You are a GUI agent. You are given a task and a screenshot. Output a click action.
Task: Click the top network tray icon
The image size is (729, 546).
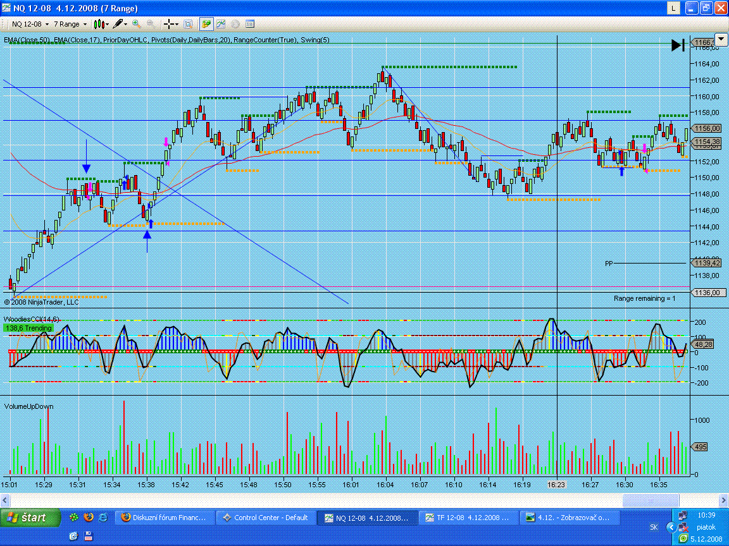683,515
